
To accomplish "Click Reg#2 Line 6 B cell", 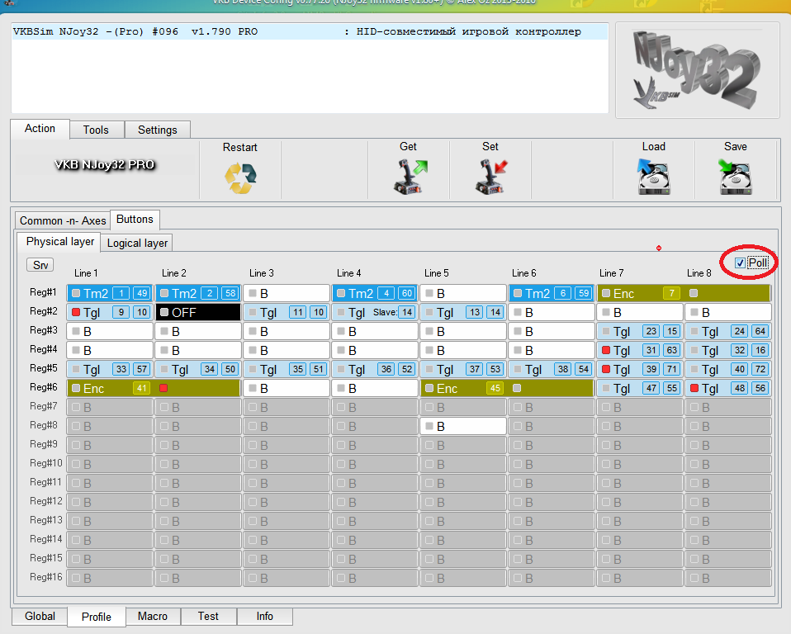I will click(x=552, y=312).
